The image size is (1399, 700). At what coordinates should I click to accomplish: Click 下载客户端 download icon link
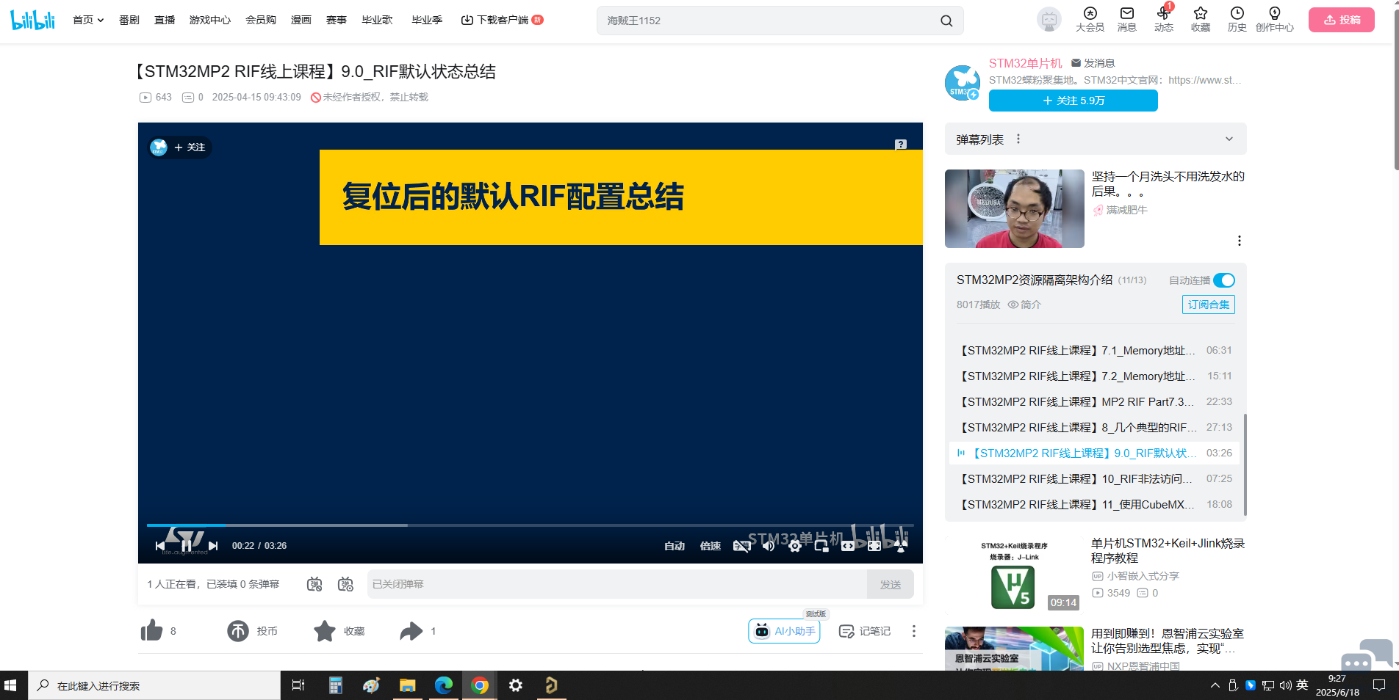click(x=502, y=20)
